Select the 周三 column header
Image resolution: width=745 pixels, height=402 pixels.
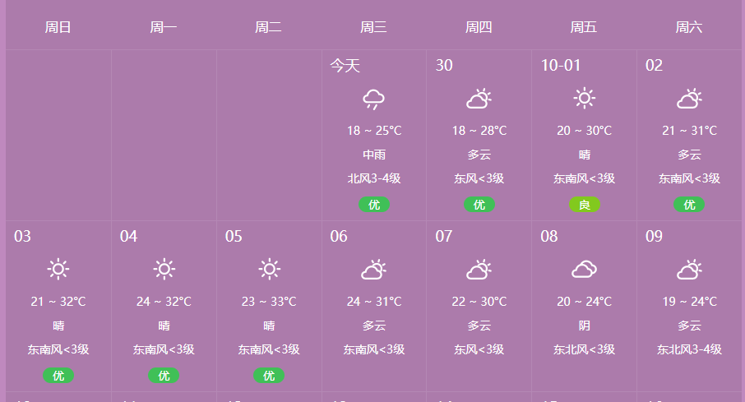pos(373,27)
